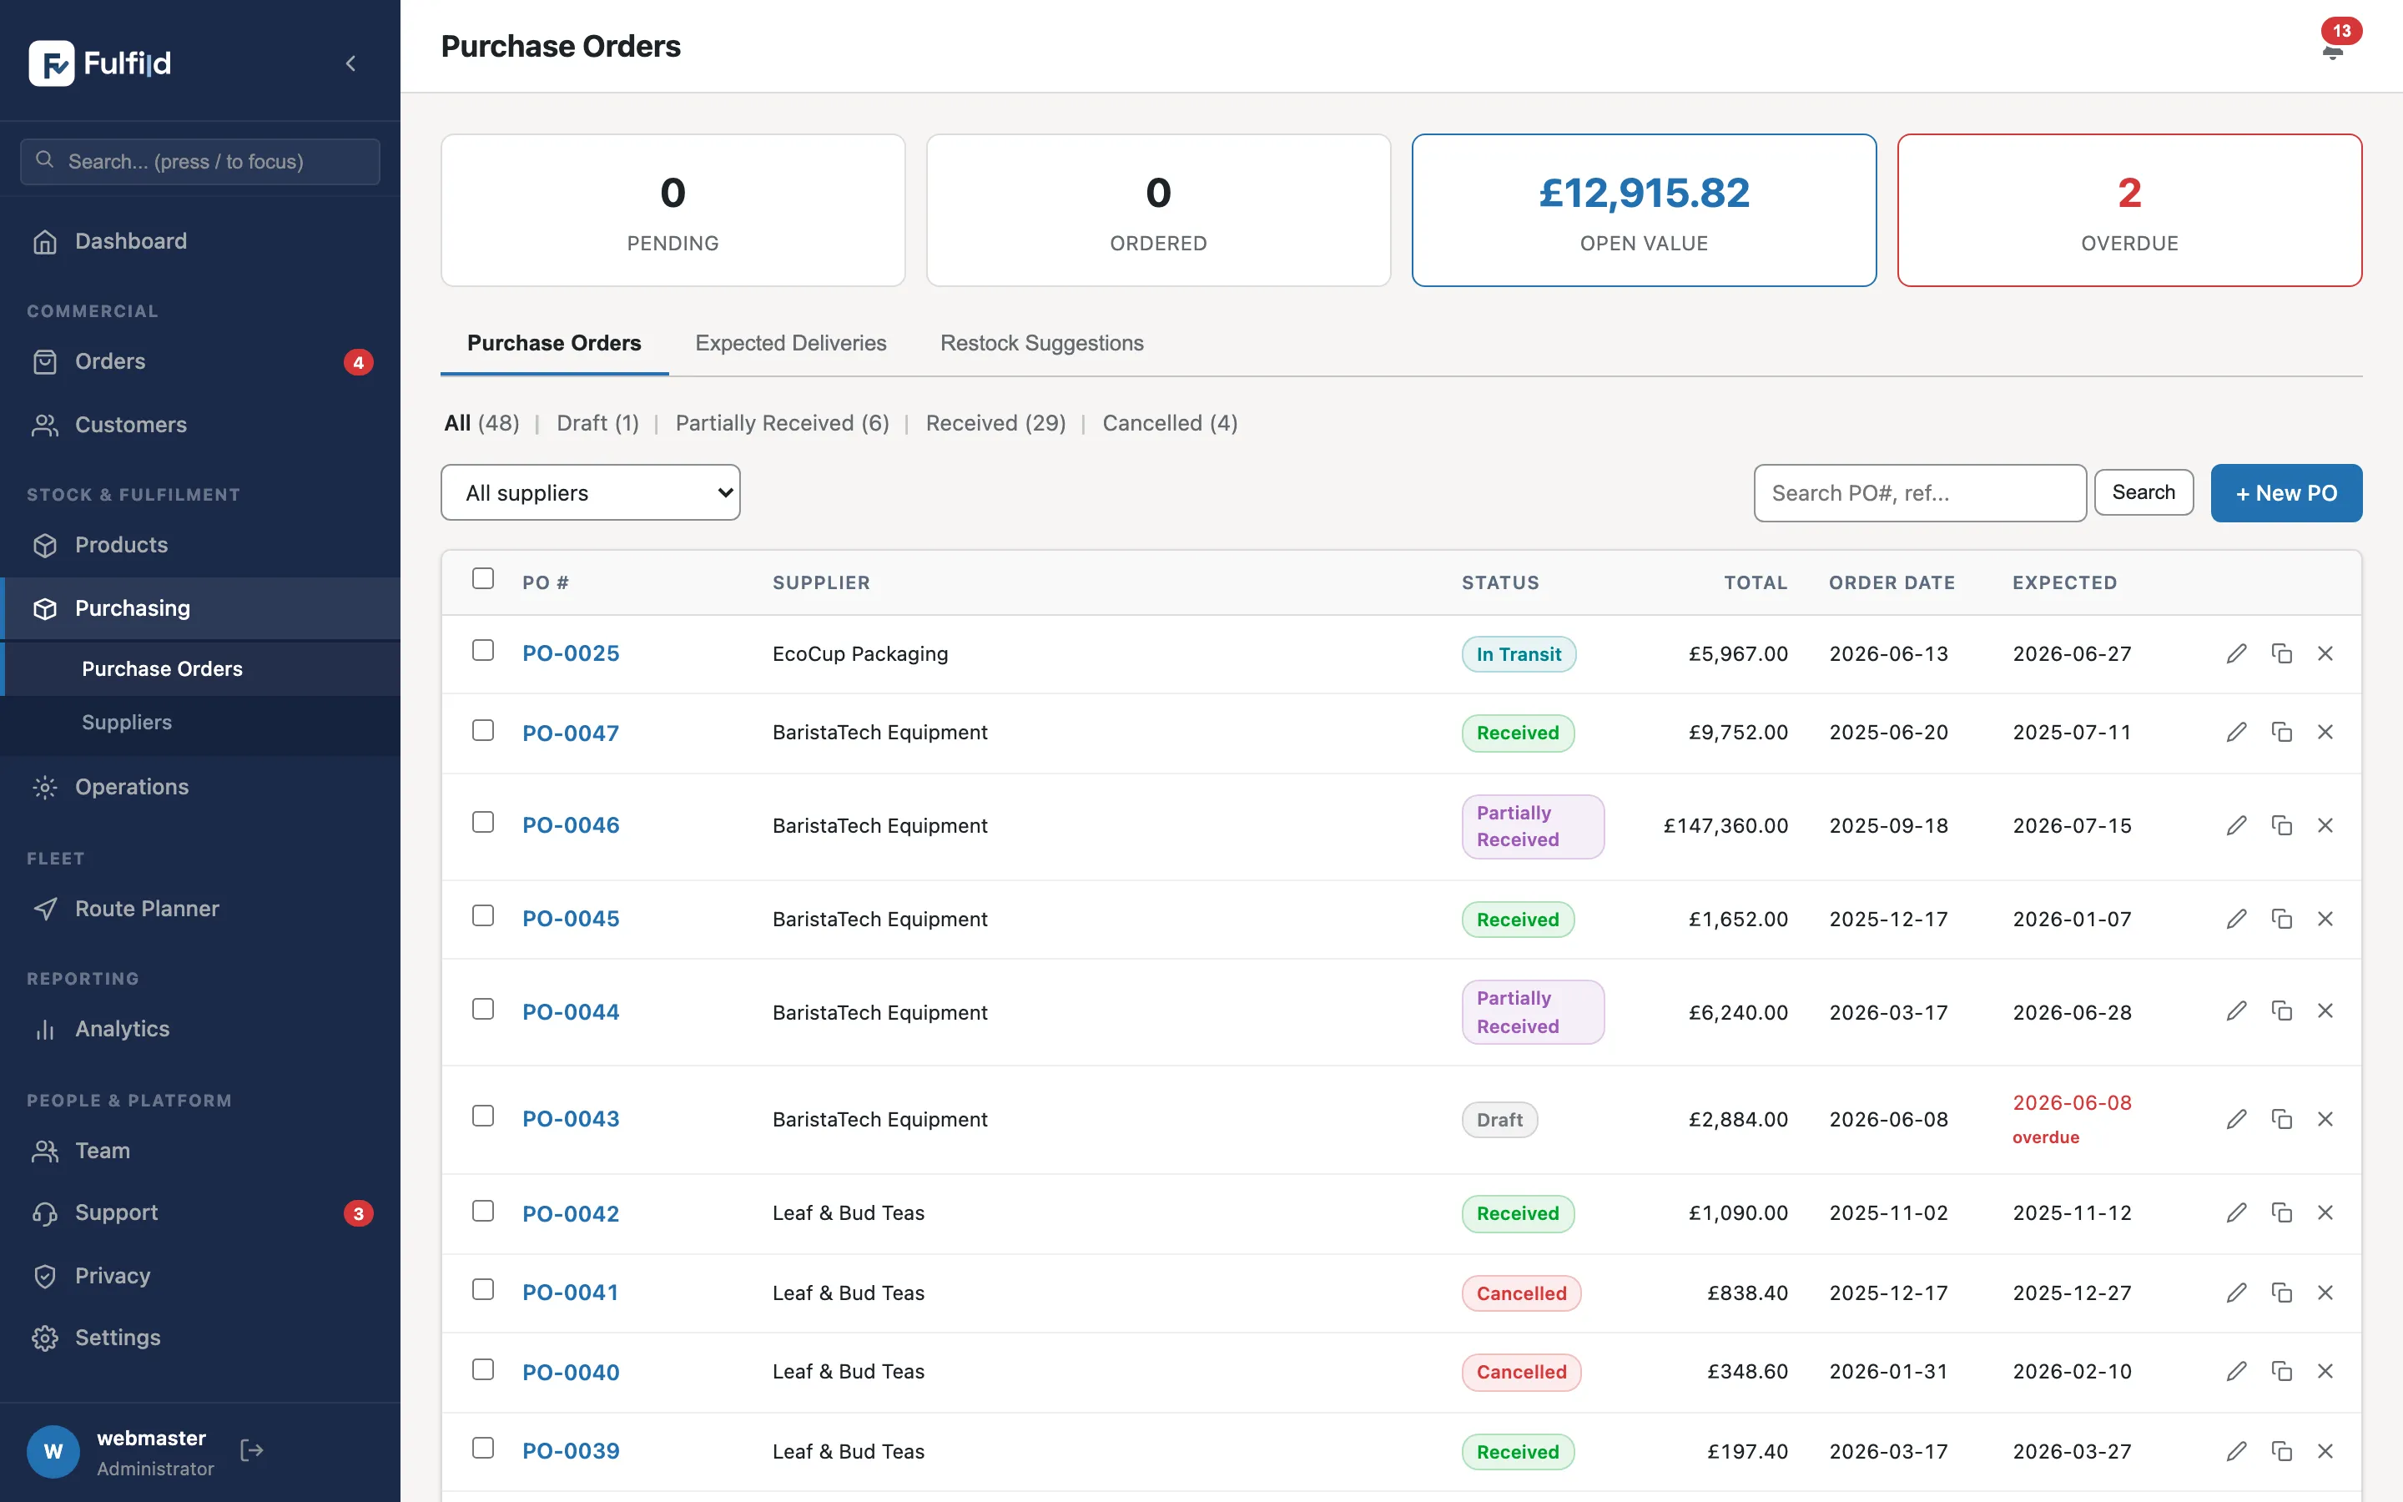The width and height of the screenshot is (2403, 1502).
Task: Show Received (29) purchase orders
Action: tap(996, 423)
